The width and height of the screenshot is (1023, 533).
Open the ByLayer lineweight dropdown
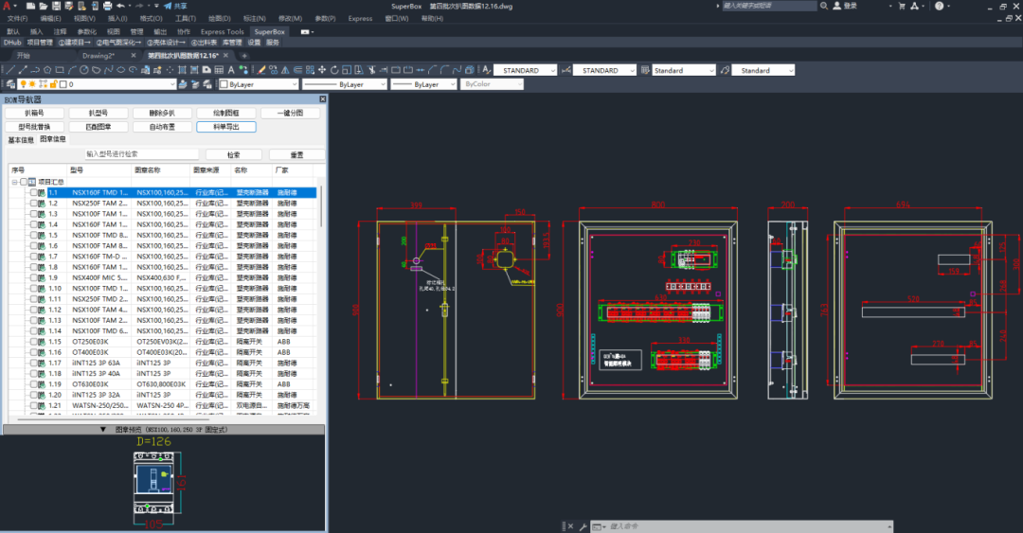pos(423,84)
